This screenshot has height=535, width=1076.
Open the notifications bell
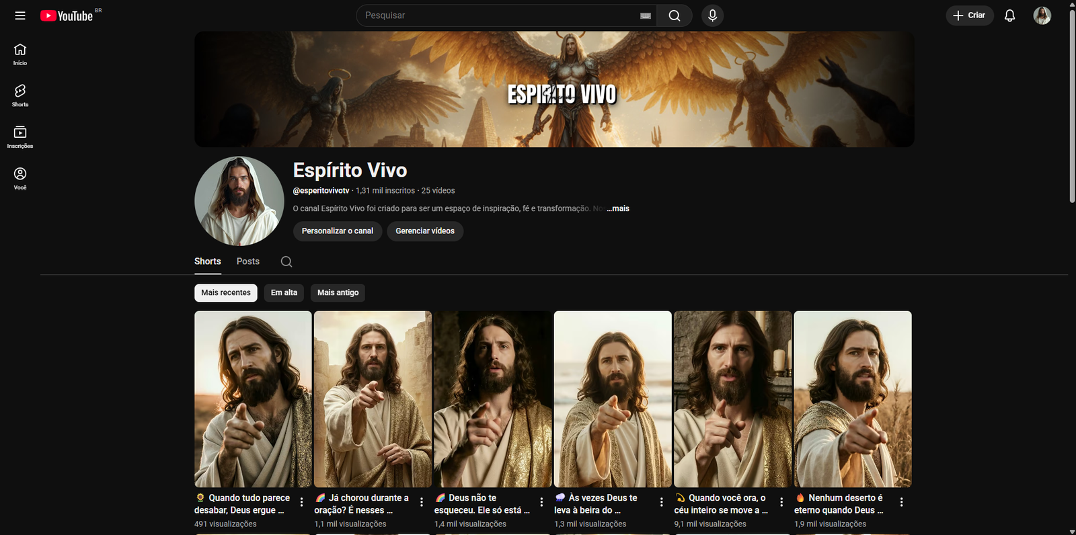click(x=1009, y=15)
